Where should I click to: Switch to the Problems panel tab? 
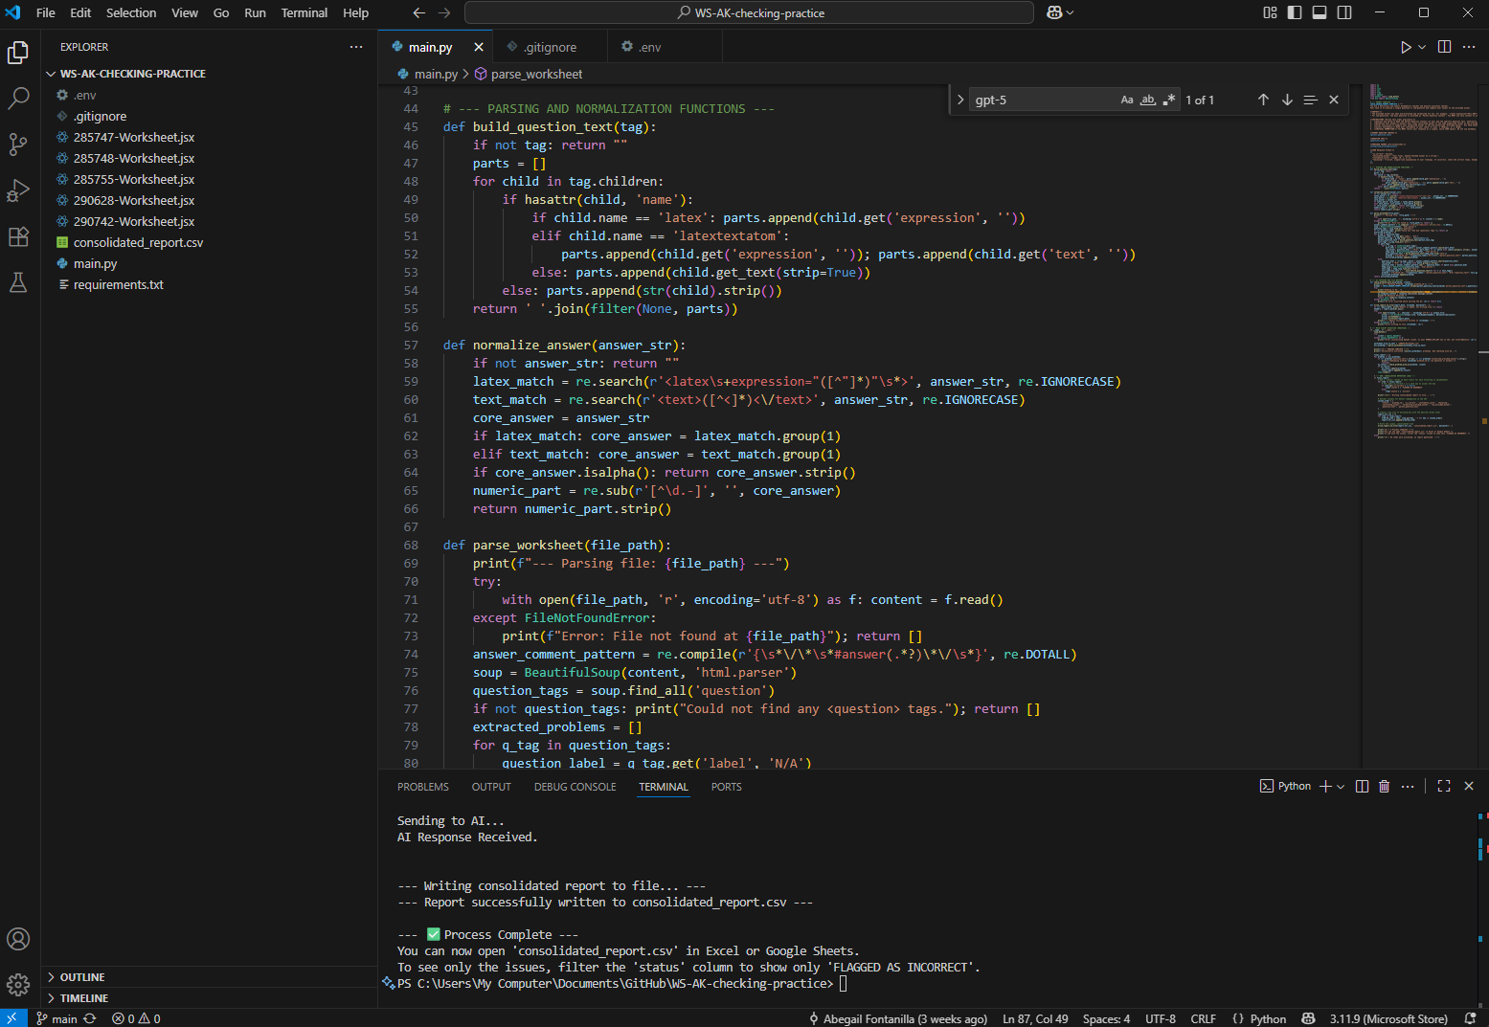pyautogui.click(x=423, y=787)
